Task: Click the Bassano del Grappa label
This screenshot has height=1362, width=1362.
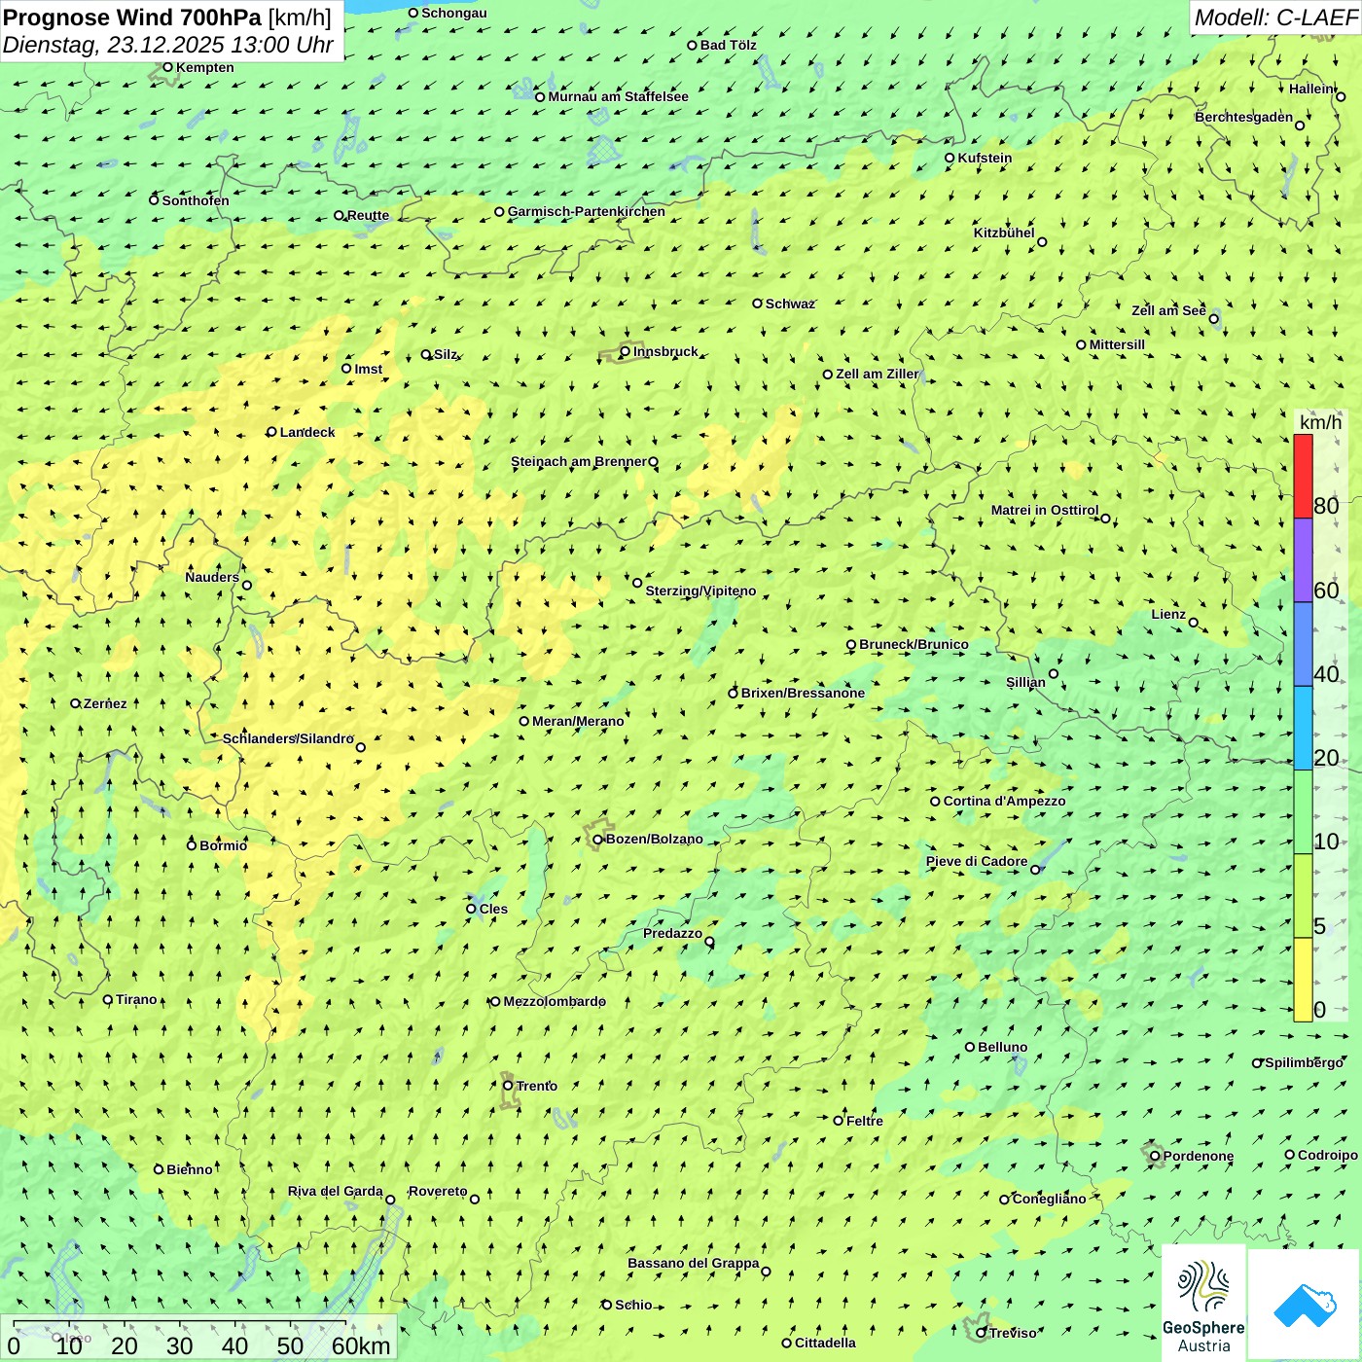Action: click(x=694, y=1263)
